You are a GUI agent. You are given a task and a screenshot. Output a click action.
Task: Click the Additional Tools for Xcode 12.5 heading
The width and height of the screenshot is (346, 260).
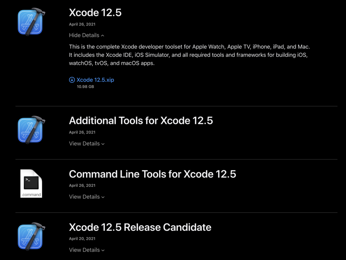141,121
